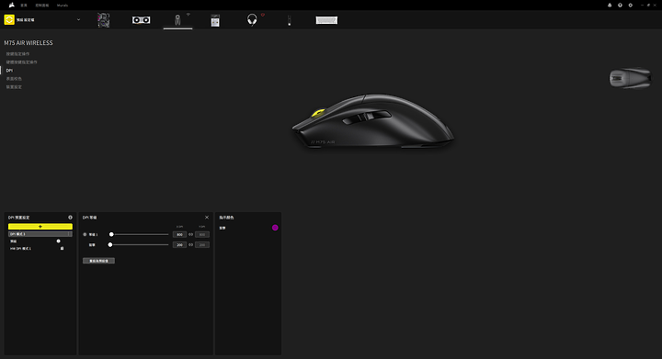Click the yellow profile icon
662x359 pixels.
click(x=9, y=19)
